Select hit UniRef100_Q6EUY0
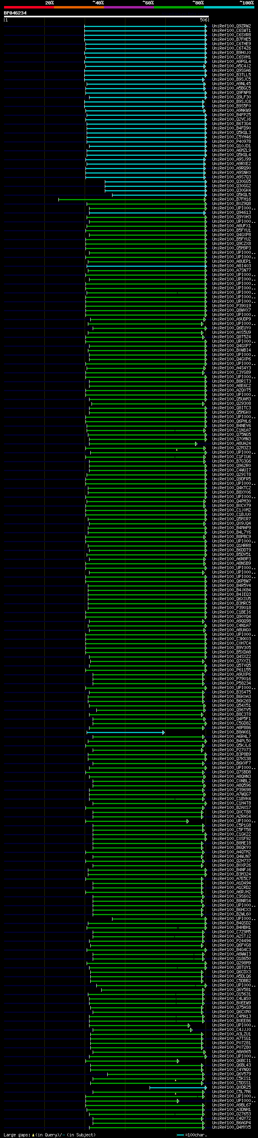This screenshot has width=258, height=1138. click(231, 328)
